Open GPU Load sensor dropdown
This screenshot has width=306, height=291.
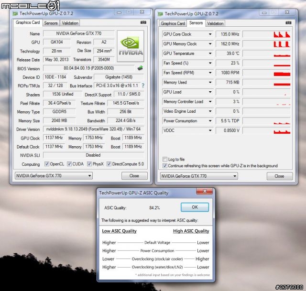coord(210,92)
